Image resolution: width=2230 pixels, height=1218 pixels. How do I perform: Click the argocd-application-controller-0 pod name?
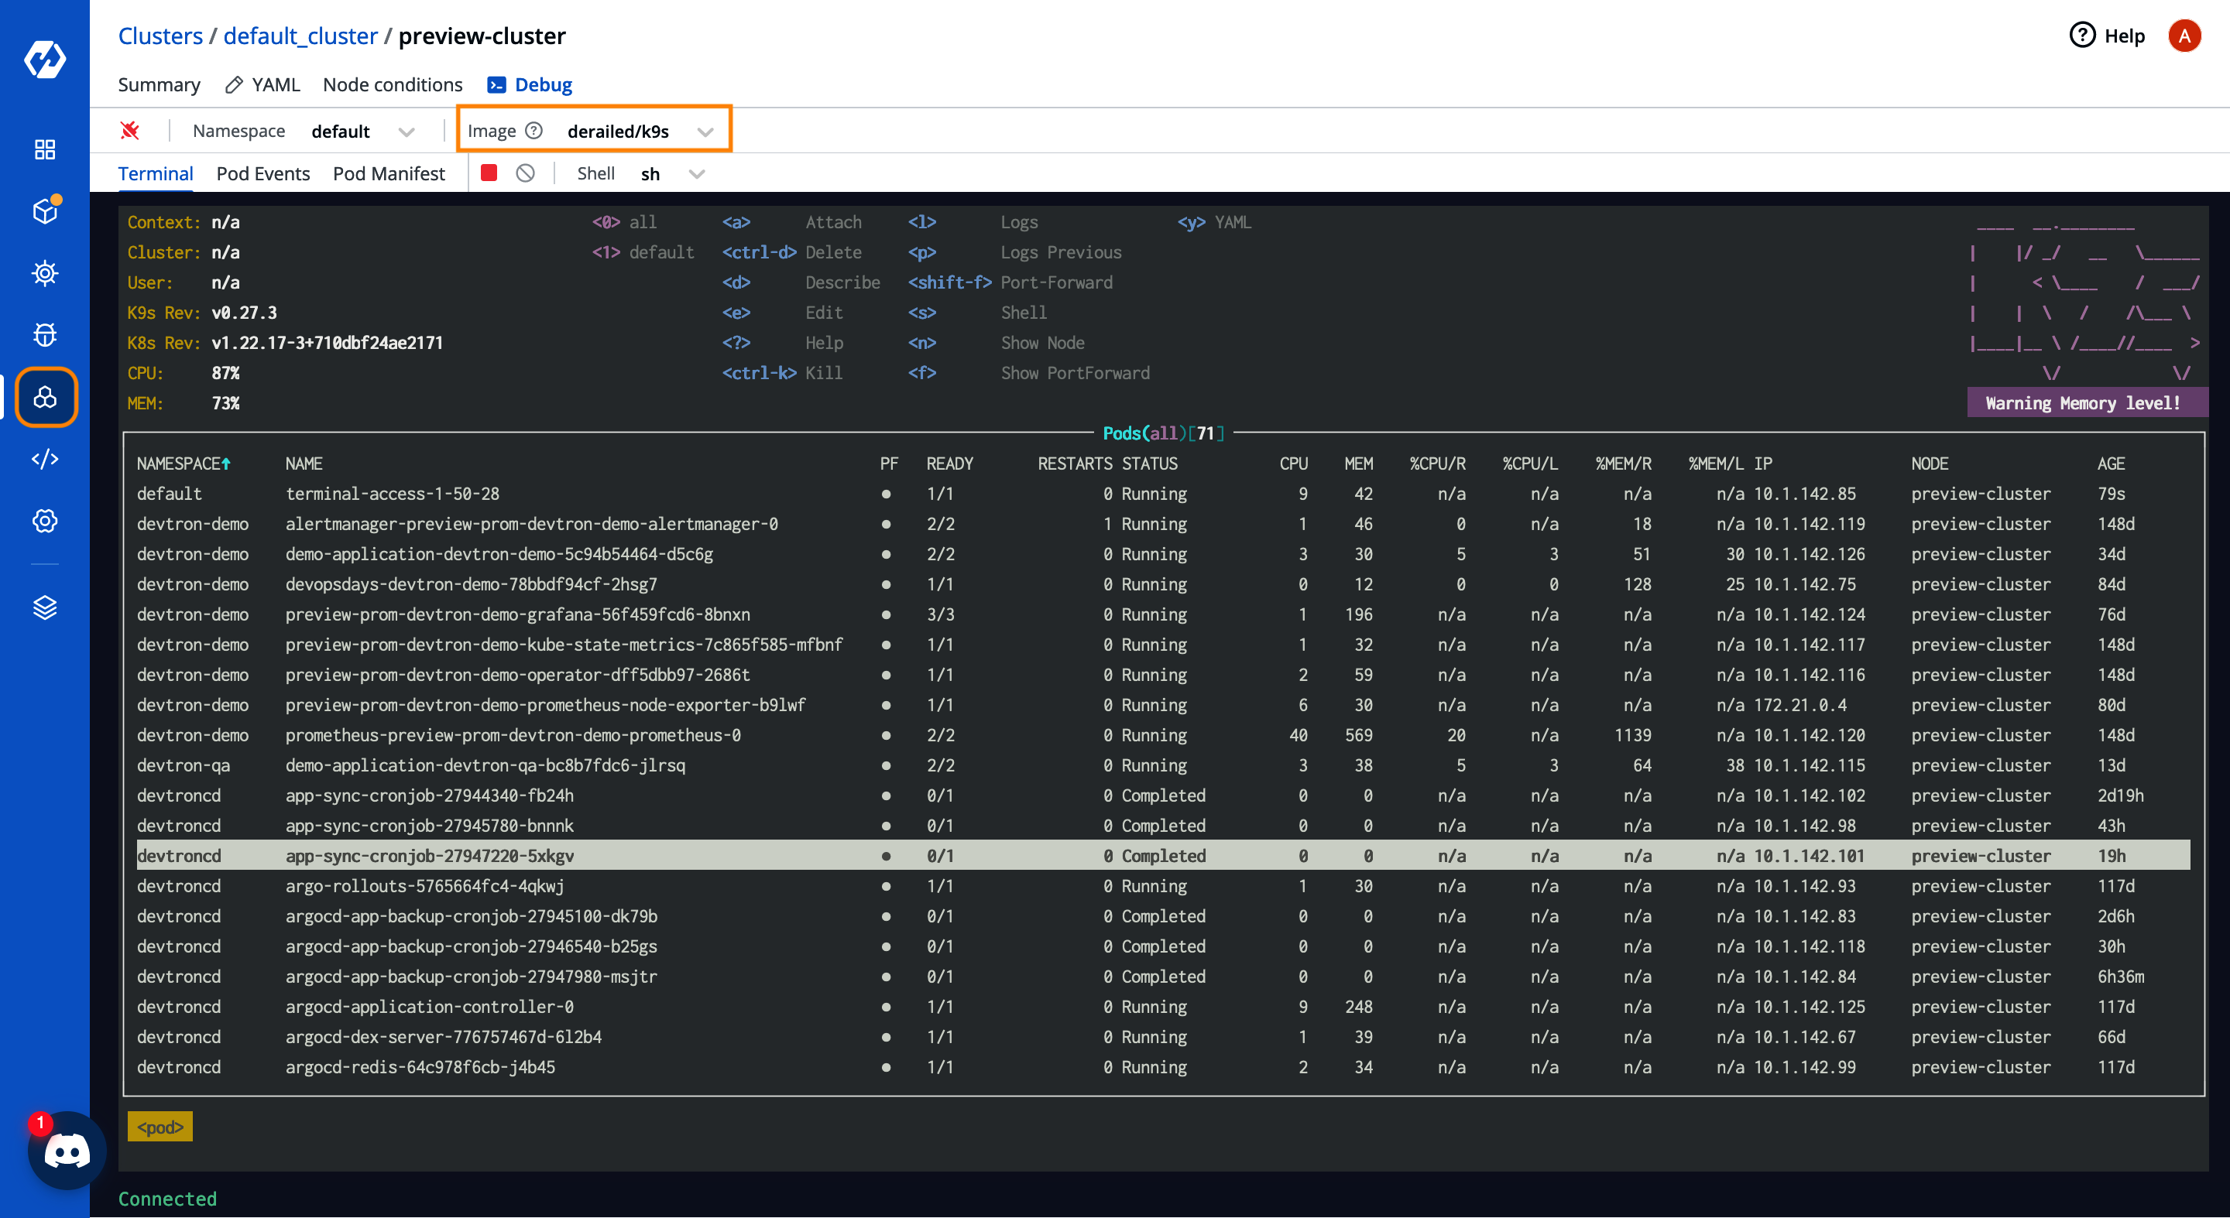[x=430, y=1007]
